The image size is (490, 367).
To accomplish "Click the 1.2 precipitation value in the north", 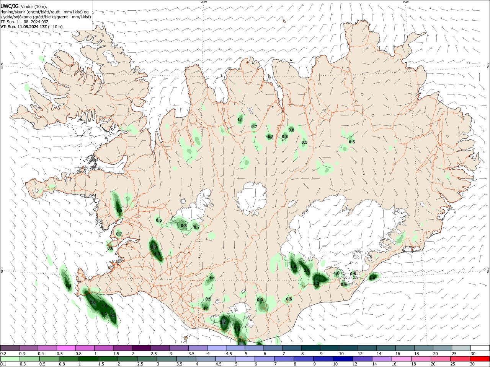I will (x=270, y=137).
